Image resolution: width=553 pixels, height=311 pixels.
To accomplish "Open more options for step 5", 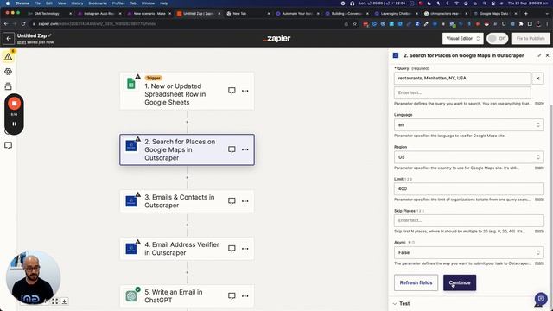I will coord(245,296).
